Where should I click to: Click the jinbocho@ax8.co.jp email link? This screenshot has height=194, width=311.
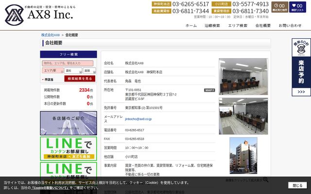138,119
